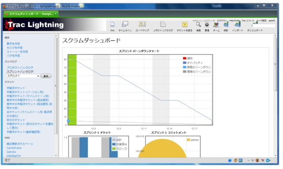This screenshot has width=283, height=169.
Task: Open the 統計 statistics chart icon
Action: (226, 24)
